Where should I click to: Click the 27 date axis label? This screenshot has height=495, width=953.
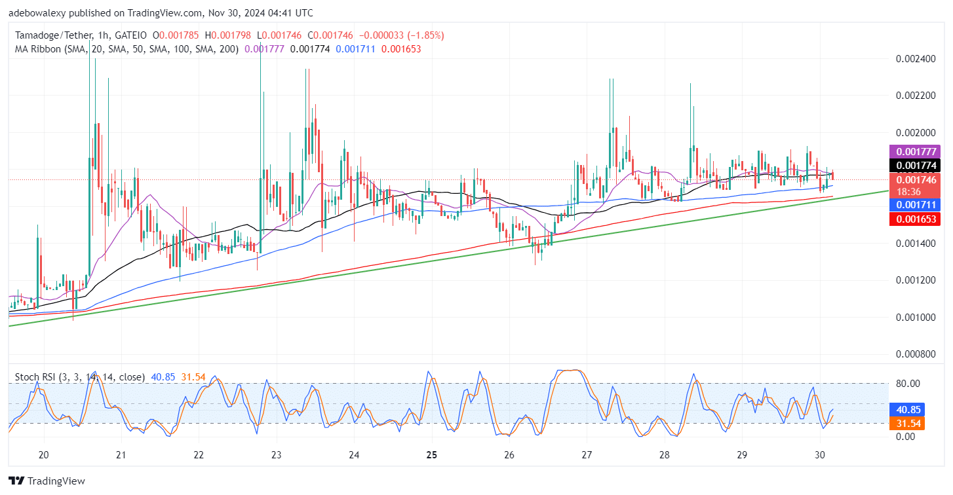coord(587,454)
